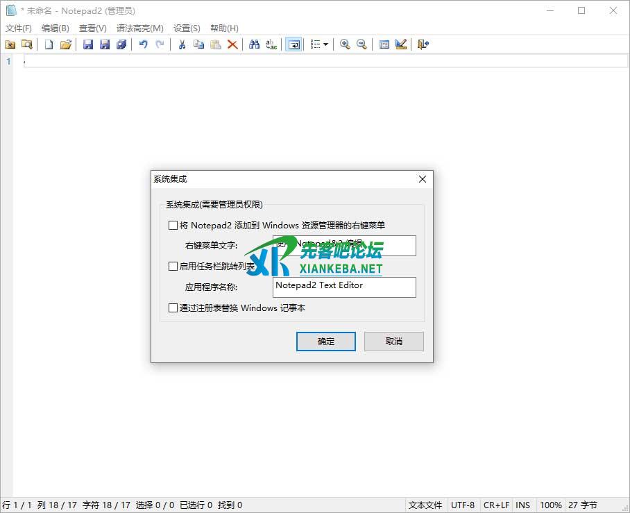
Task: Open the 语法高亮(M) menu
Action: click(x=139, y=28)
